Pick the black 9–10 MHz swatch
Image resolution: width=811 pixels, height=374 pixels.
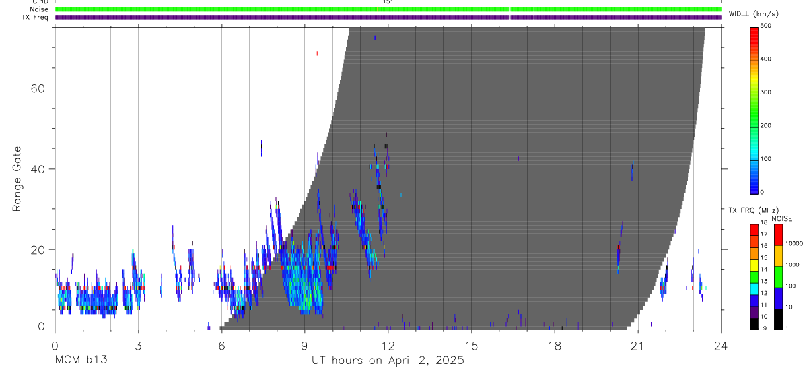[x=754, y=323]
